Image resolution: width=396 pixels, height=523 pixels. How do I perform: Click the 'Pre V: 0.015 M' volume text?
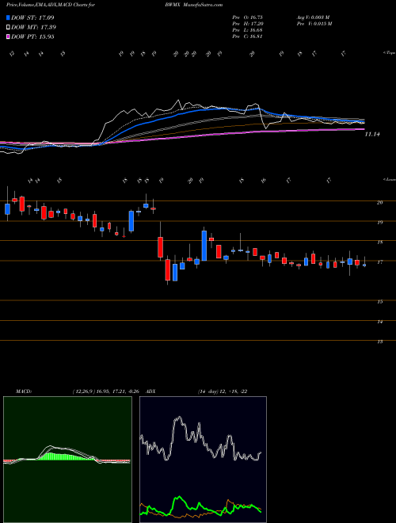click(314, 24)
